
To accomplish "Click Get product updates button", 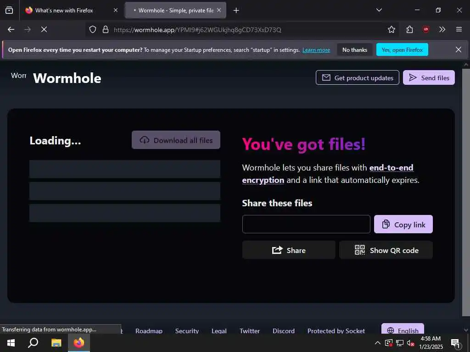I will (x=357, y=78).
